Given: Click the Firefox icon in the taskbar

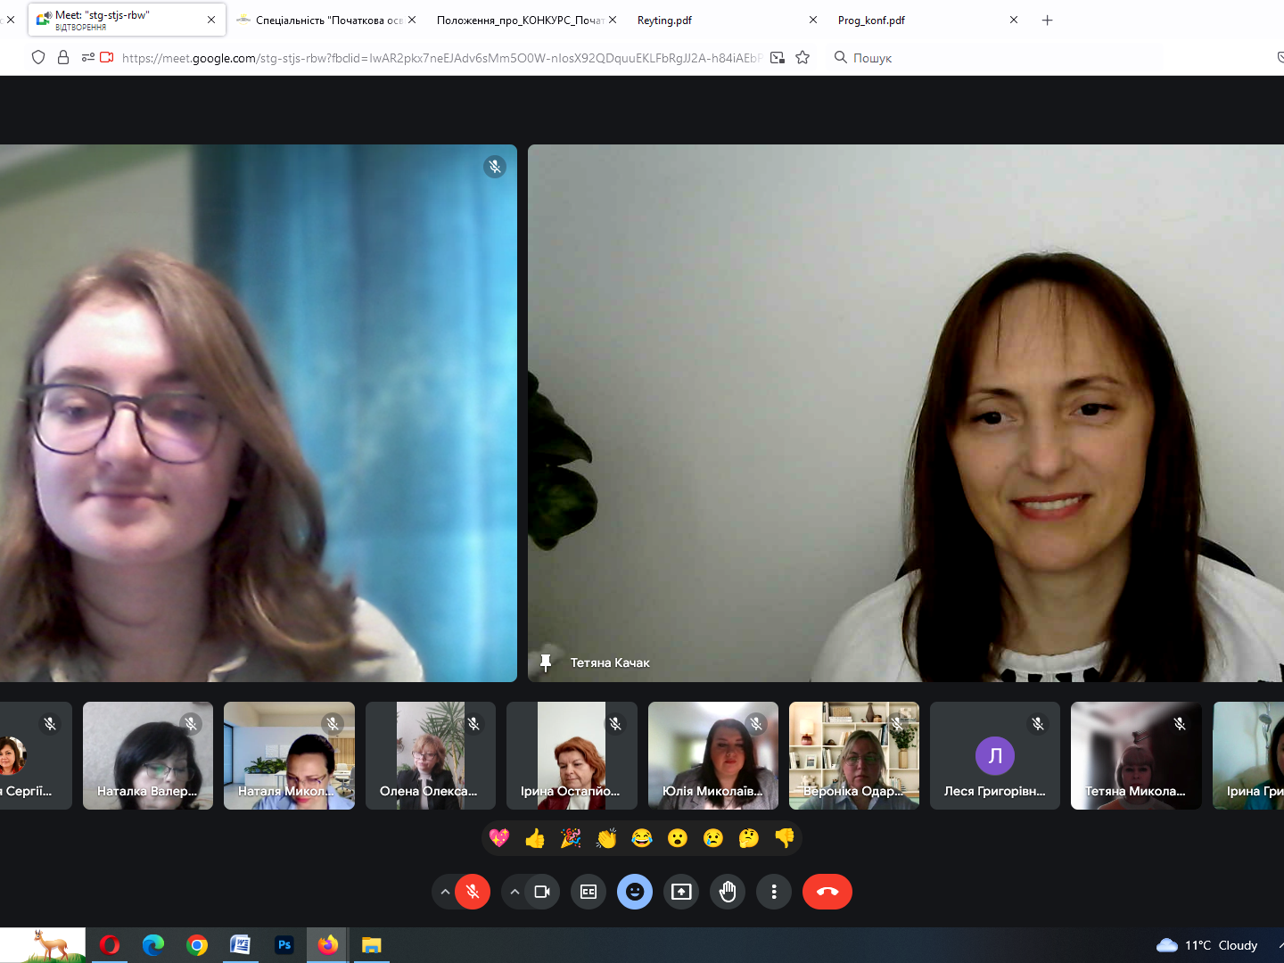Looking at the screenshot, I should [328, 945].
